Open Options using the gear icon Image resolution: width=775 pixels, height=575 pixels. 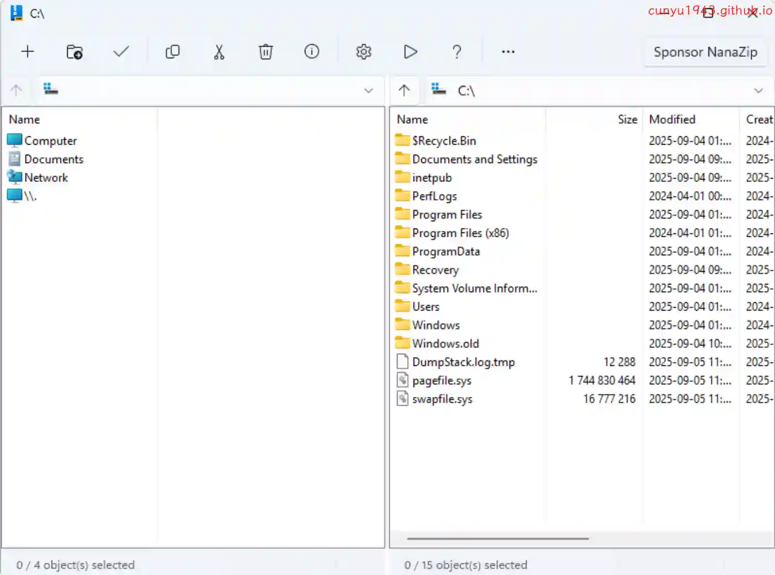coord(363,52)
